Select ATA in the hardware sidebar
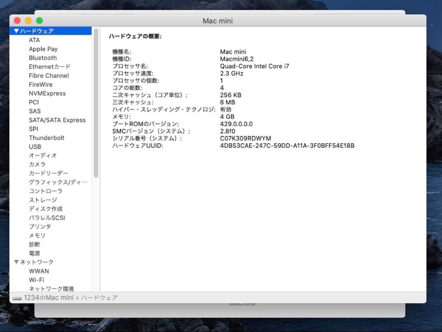Screen dimensions: 442x332 (x=34, y=40)
